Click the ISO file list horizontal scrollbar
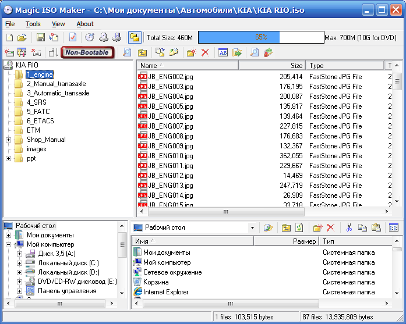This screenshot has width=406, height=324. [226, 212]
